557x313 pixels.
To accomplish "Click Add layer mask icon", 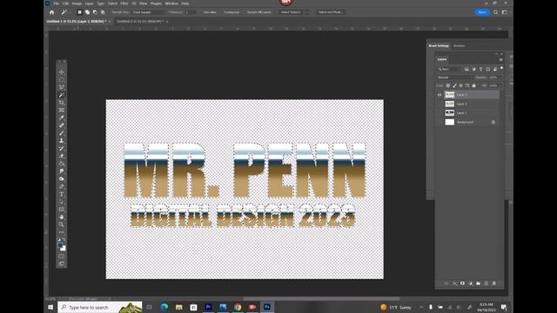I will (462, 283).
